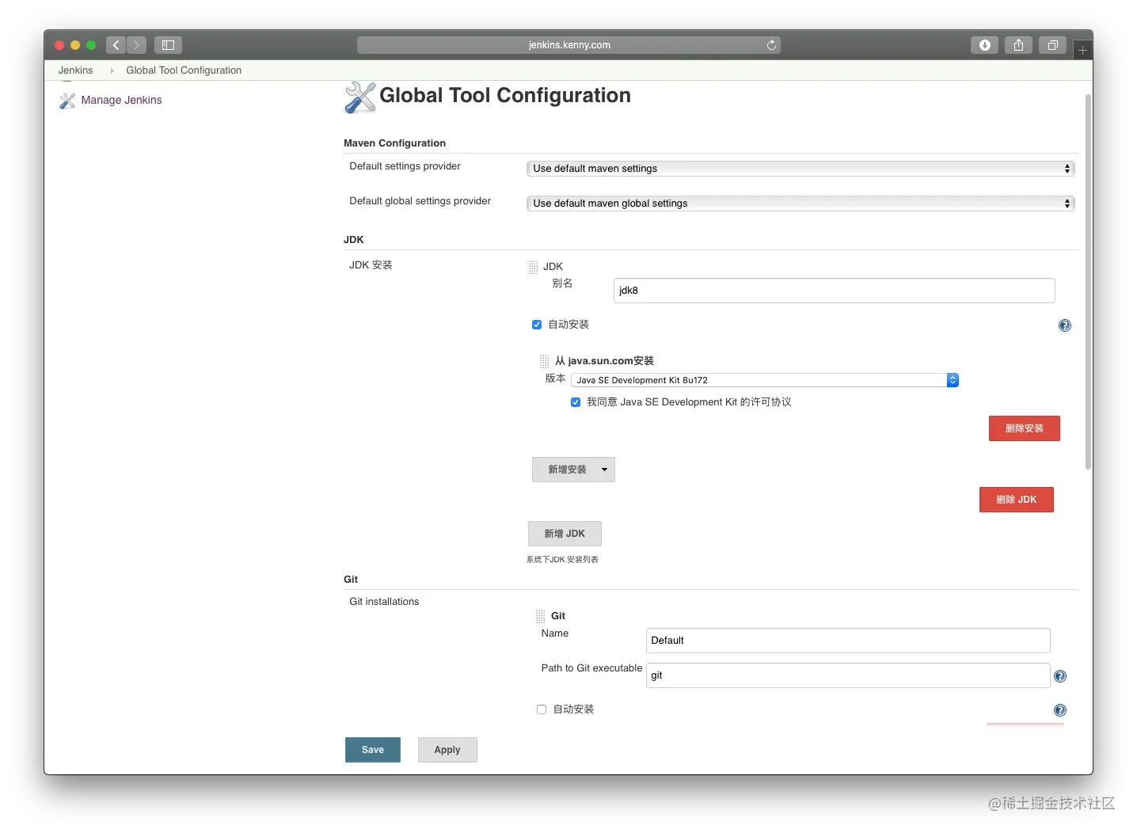The height and width of the screenshot is (833, 1137).
Task: Click the red 删除安装 button
Action: point(1025,428)
